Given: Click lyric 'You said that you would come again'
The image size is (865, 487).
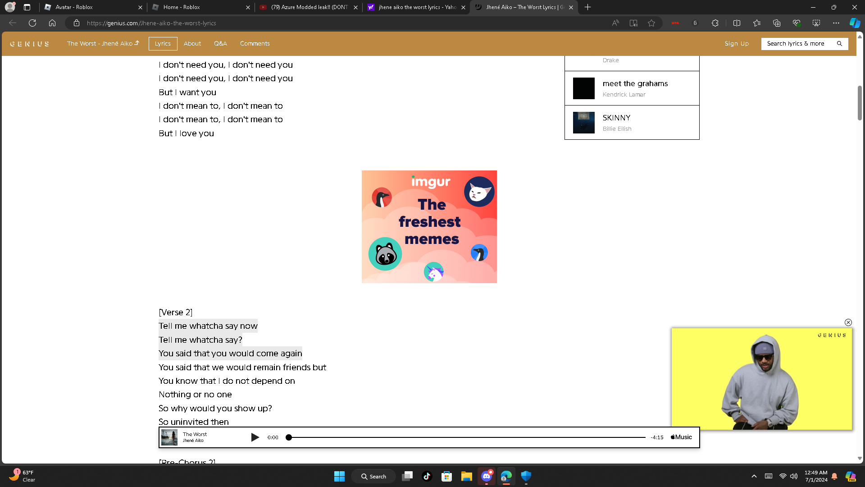Looking at the screenshot, I should pyautogui.click(x=230, y=354).
